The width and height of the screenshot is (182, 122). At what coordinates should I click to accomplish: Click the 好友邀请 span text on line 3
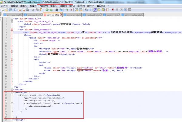click(66, 24)
